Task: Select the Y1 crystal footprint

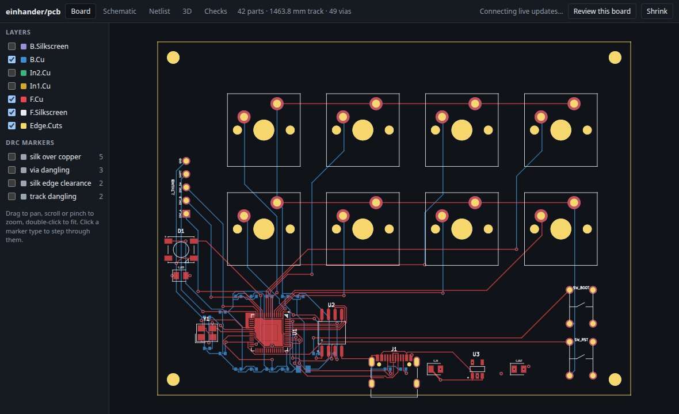Action: (x=207, y=333)
